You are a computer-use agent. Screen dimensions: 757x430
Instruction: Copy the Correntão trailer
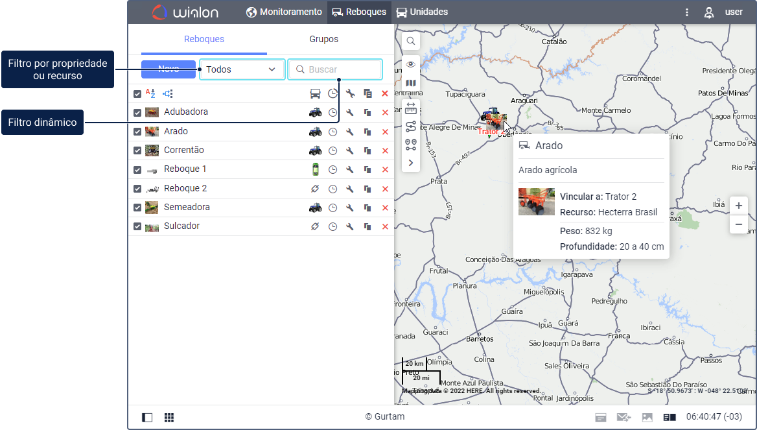click(367, 150)
